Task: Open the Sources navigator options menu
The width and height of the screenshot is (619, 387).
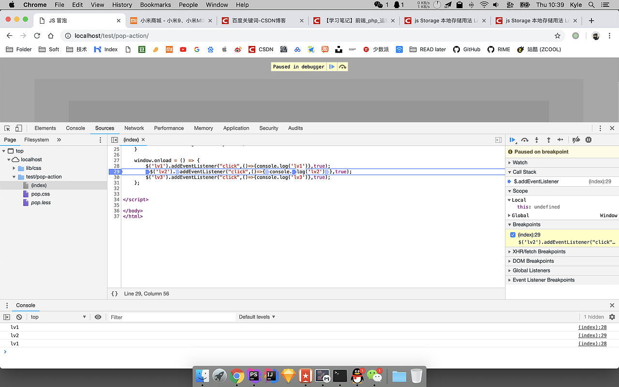Action: pos(101,140)
